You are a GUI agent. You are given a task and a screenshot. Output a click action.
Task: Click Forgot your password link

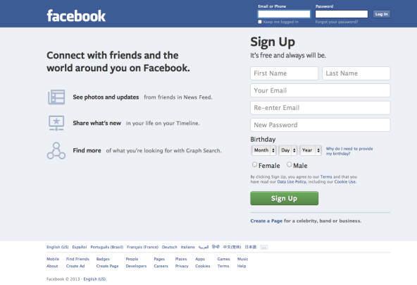pyautogui.click(x=337, y=22)
